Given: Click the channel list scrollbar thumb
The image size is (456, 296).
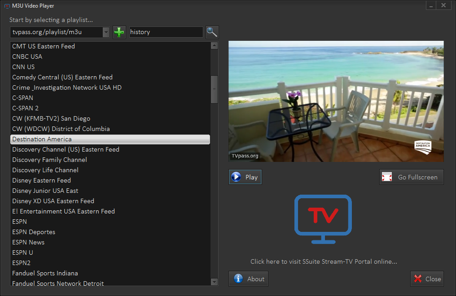Looking at the screenshot, I should pyautogui.click(x=214, y=89).
